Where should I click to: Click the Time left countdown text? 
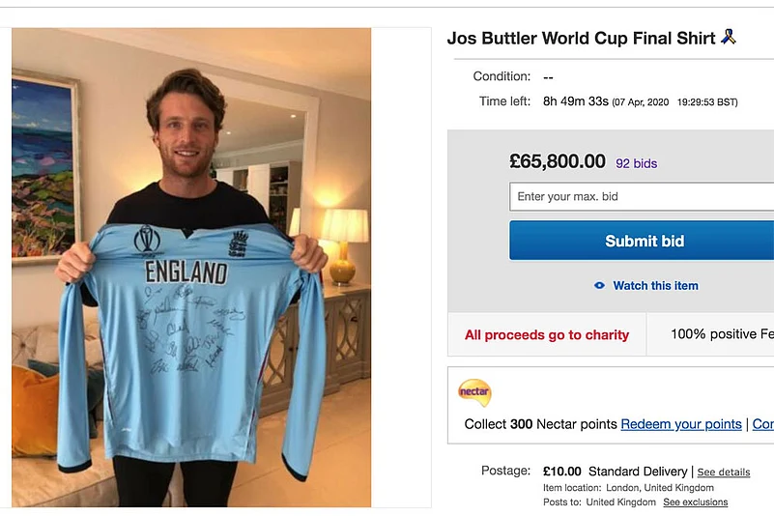[576, 101]
